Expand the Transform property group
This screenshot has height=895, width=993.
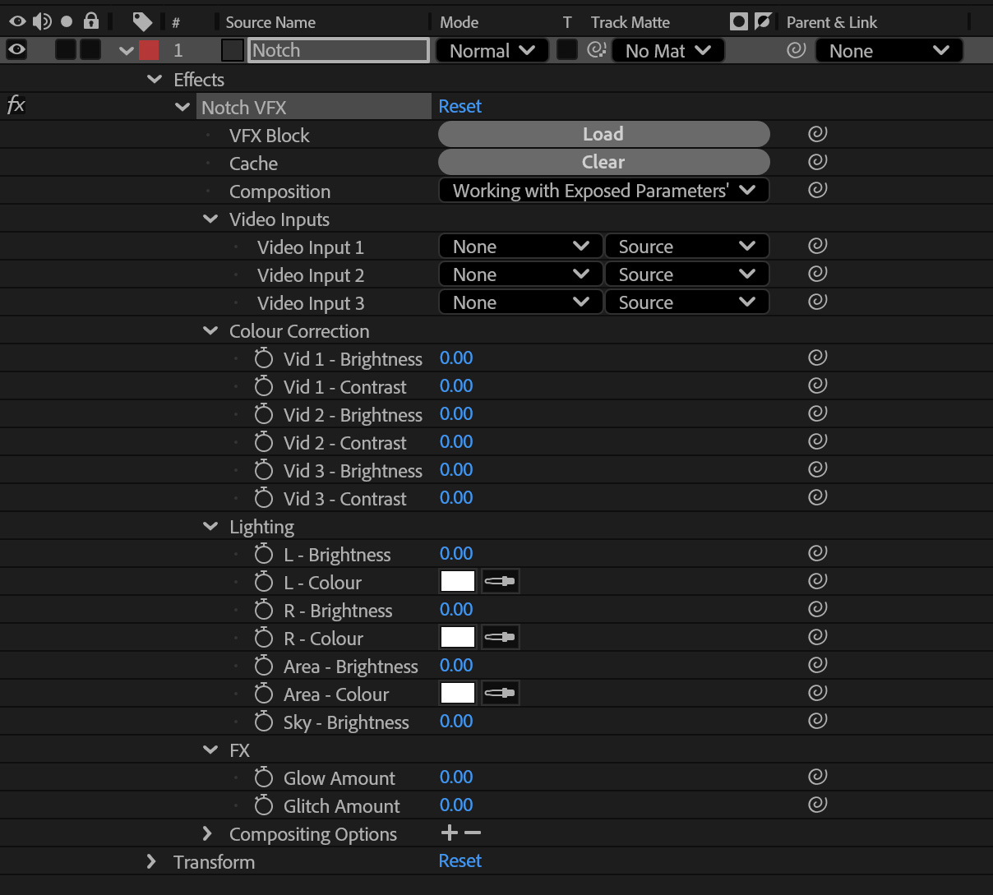pos(151,861)
